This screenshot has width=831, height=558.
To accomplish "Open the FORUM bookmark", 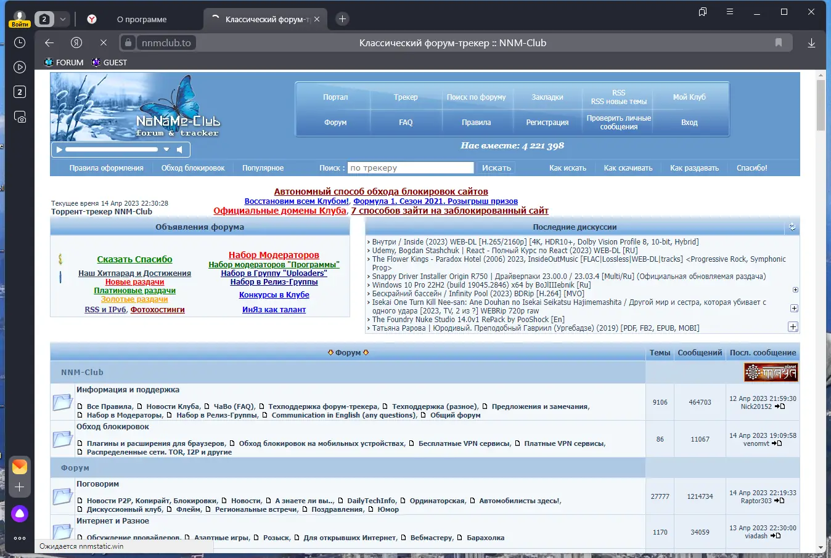I will 64,62.
